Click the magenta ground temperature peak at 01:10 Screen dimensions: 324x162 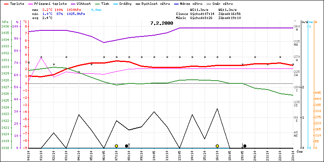click(x=41, y=58)
